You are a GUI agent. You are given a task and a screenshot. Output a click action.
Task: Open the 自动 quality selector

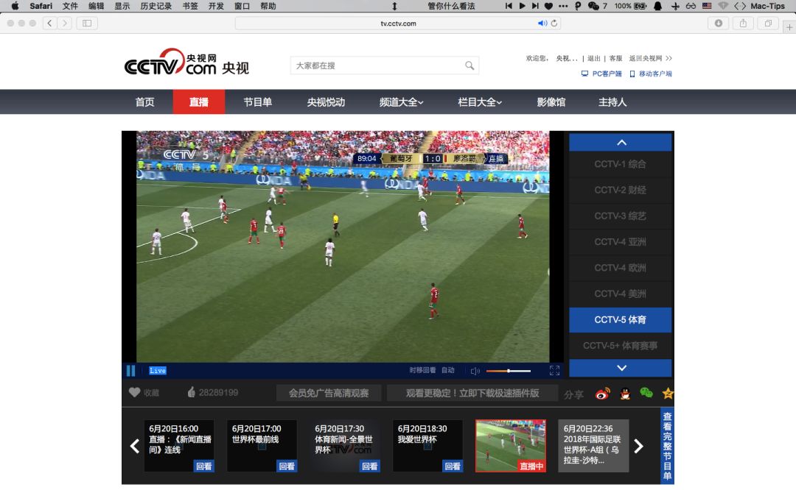click(448, 371)
